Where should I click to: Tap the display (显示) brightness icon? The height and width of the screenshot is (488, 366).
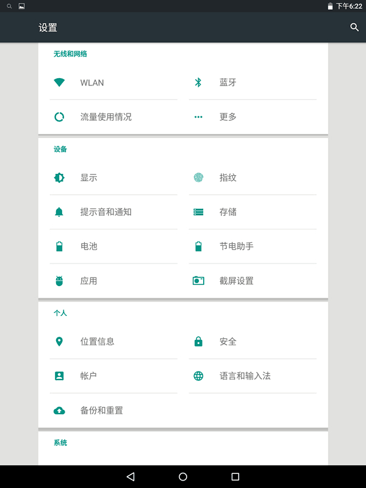tap(59, 178)
